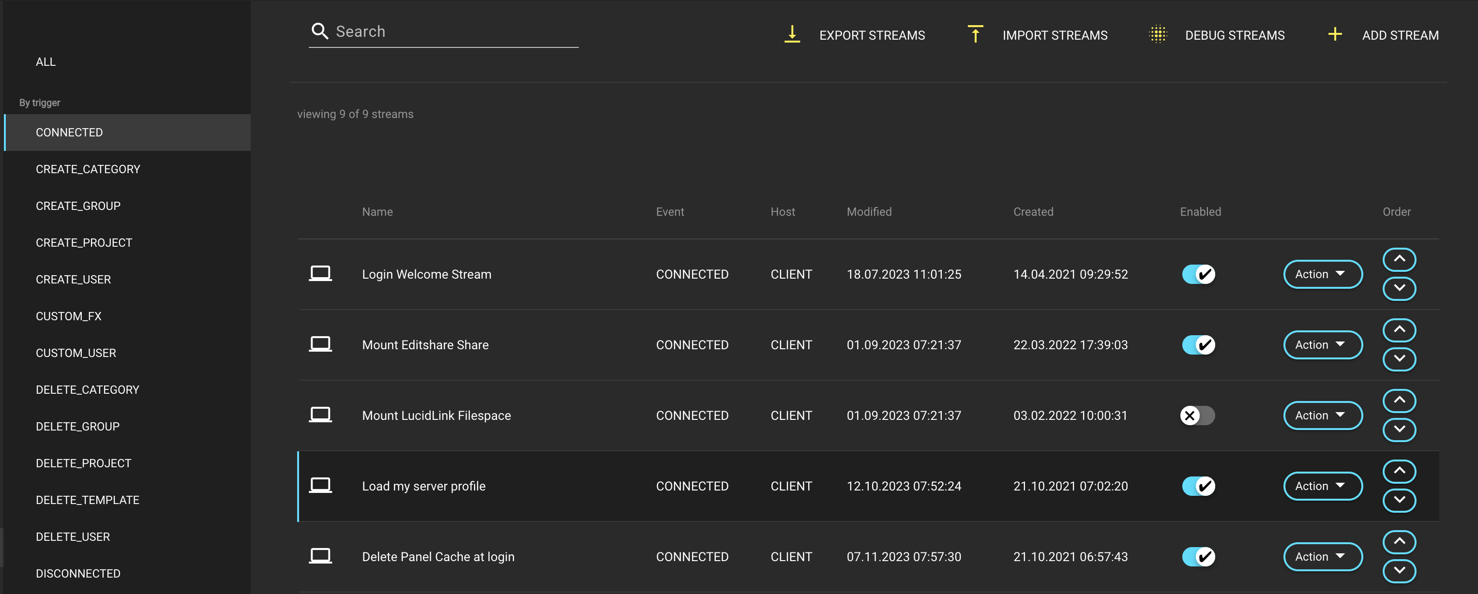The height and width of the screenshot is (594, 1478).
Task: Click laptop icon of Login Welcome Stream
Action: point(320,273)
